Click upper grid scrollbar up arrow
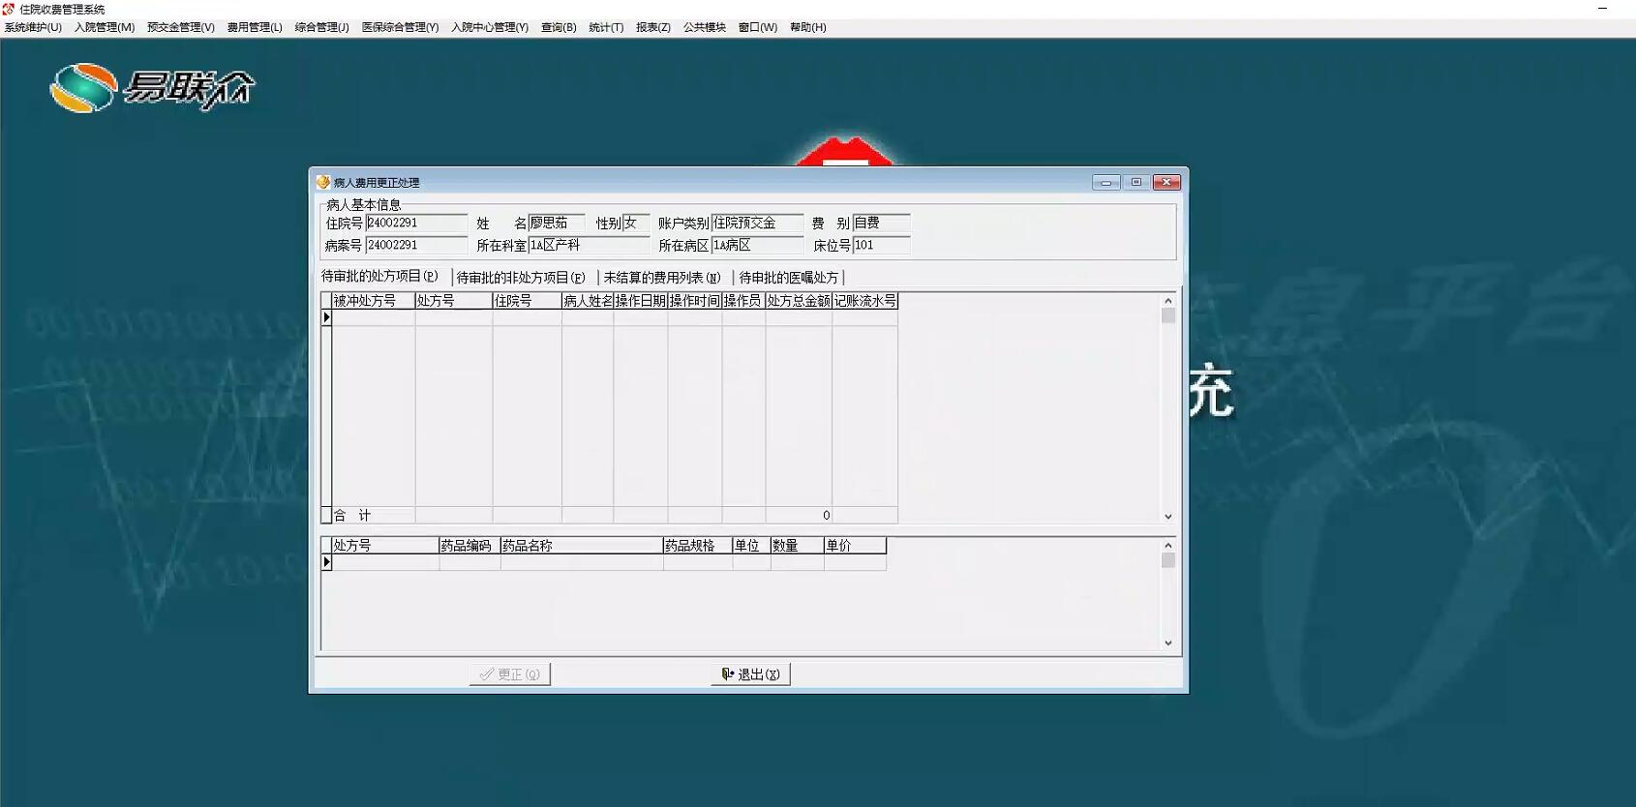The image size is (1636, 807). [x=1168, y=301]
